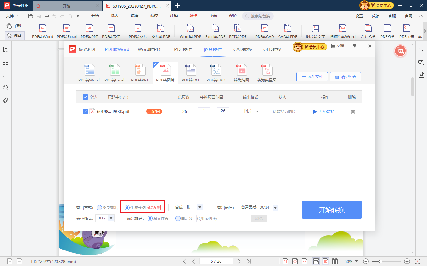Click the 会员中心 button in title bar

tap(377, 5)
